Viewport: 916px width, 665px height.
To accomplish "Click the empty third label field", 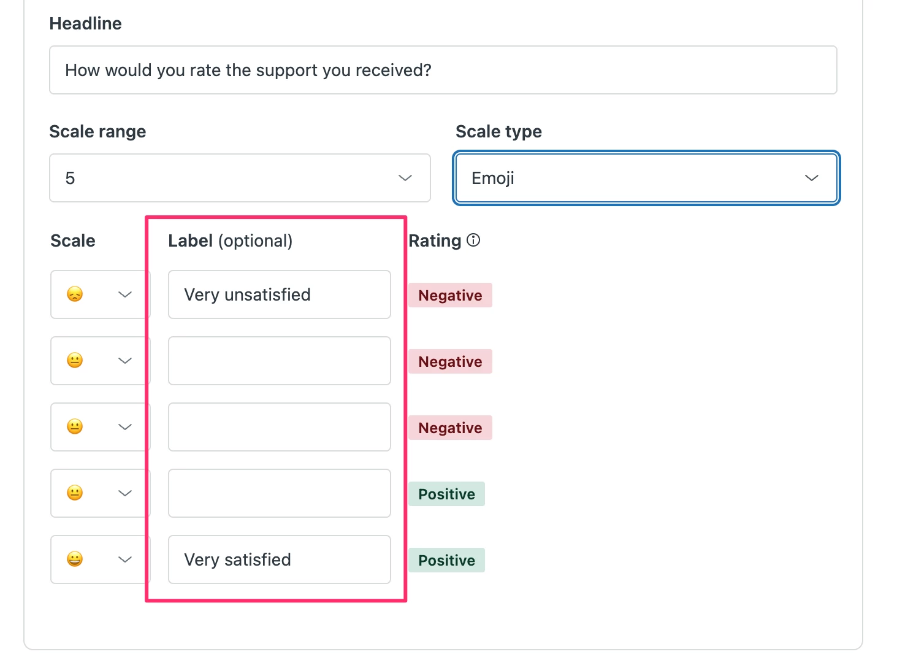I will [279, 427].
